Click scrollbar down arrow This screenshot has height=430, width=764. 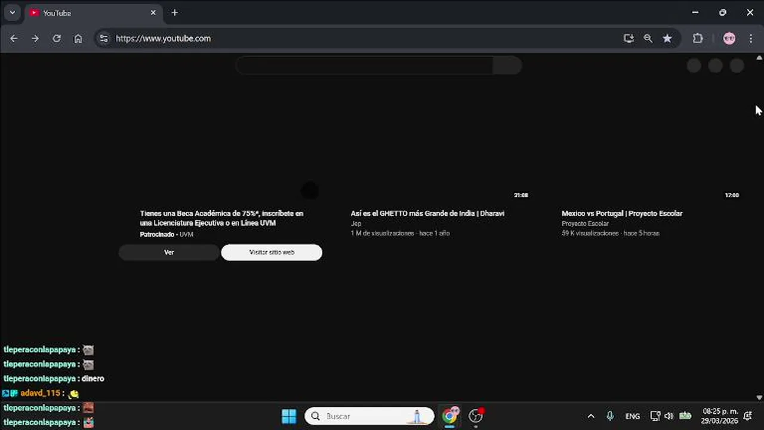[759, 397]
